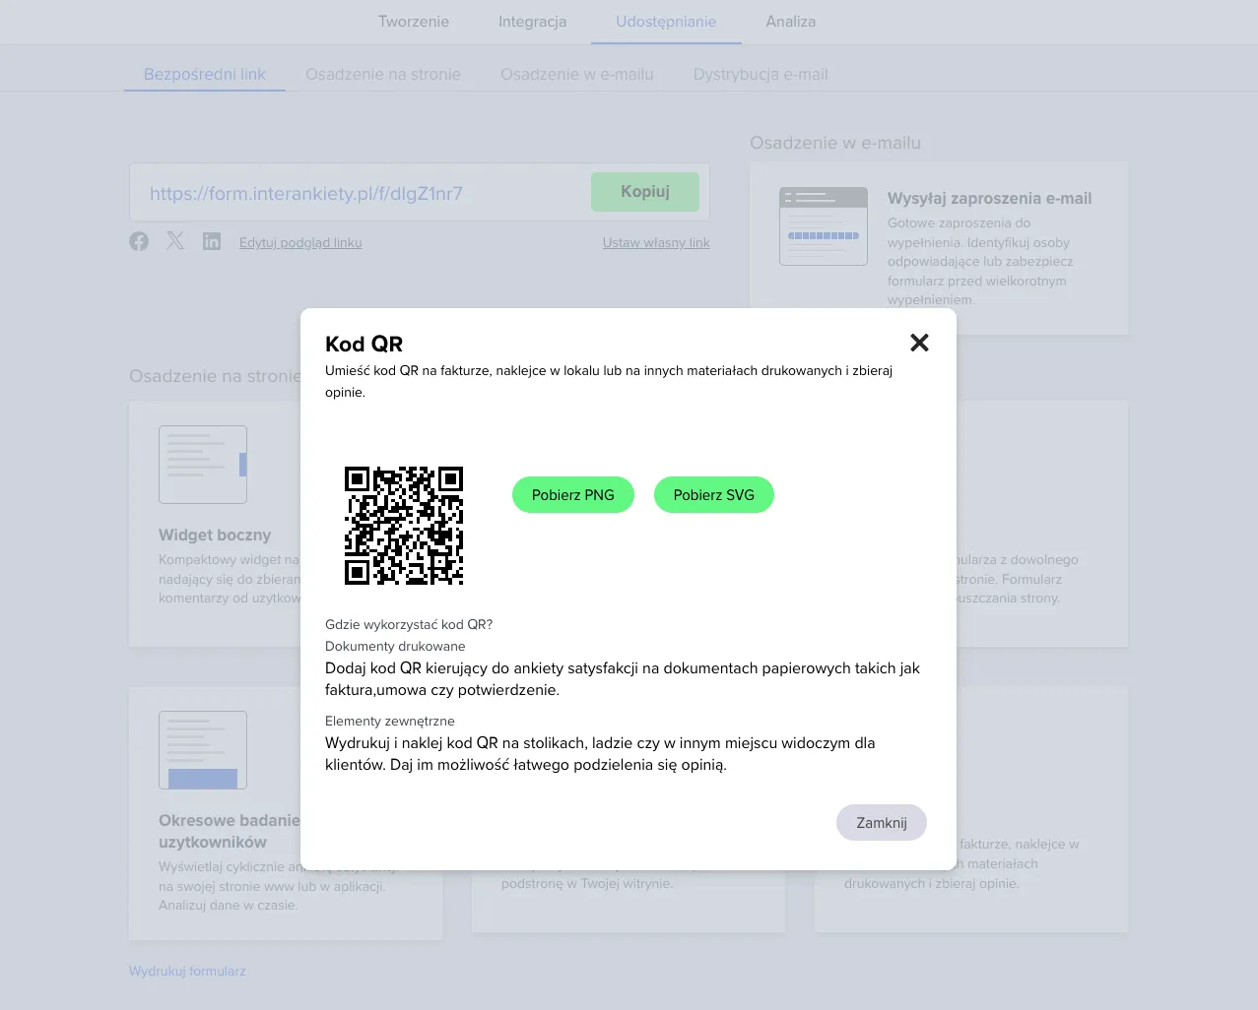Click the Wydrukuj formularz link

point(187,971)
